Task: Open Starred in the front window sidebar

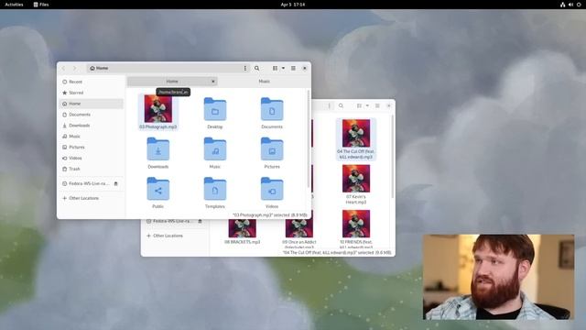Action: (x=92, y=93)
